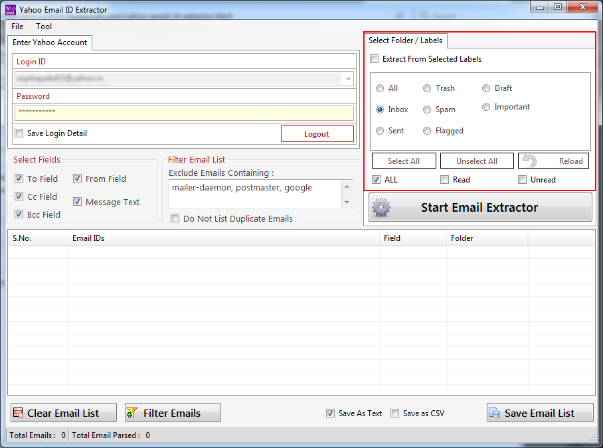Minimize the Yahoo Email ID Extractor window
This screenshot has height=448, width=603.
point(539,7)
